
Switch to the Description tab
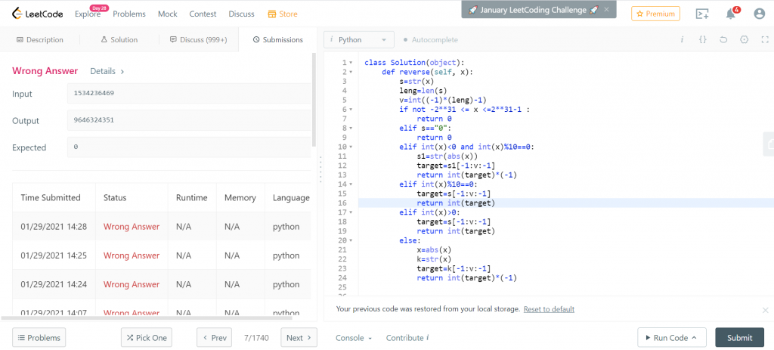point(40,39)
